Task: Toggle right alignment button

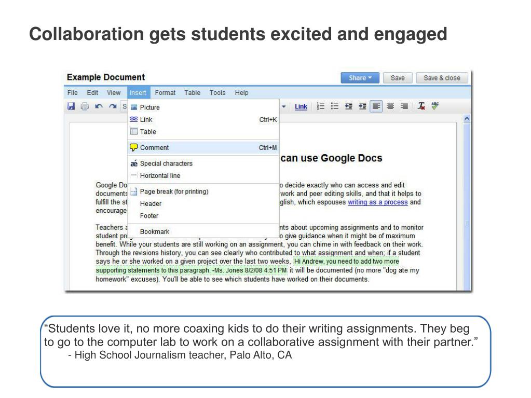Action: 404,106
